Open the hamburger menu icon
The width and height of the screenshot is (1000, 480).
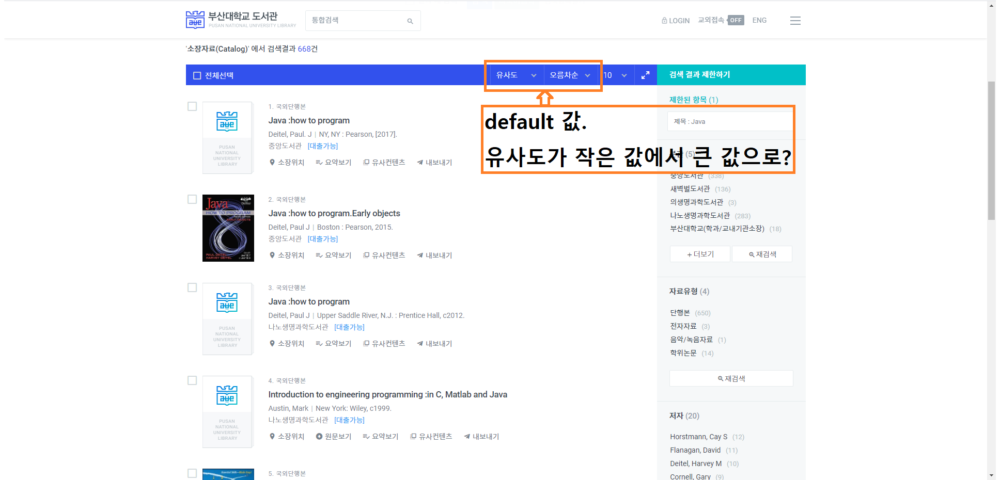tap(795, 21)
